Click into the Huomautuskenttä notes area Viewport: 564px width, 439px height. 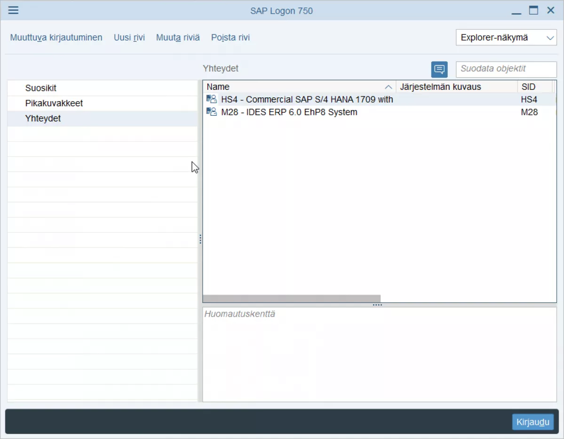(380, 354)
